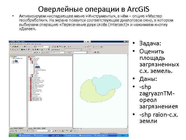Viewport: 186px width, 140px height.
Task: Select the Index tab in ArcToolbox
Action: (35, 128)
